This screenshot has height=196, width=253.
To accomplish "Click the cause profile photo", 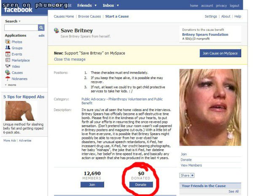I will tap(210, 107).
